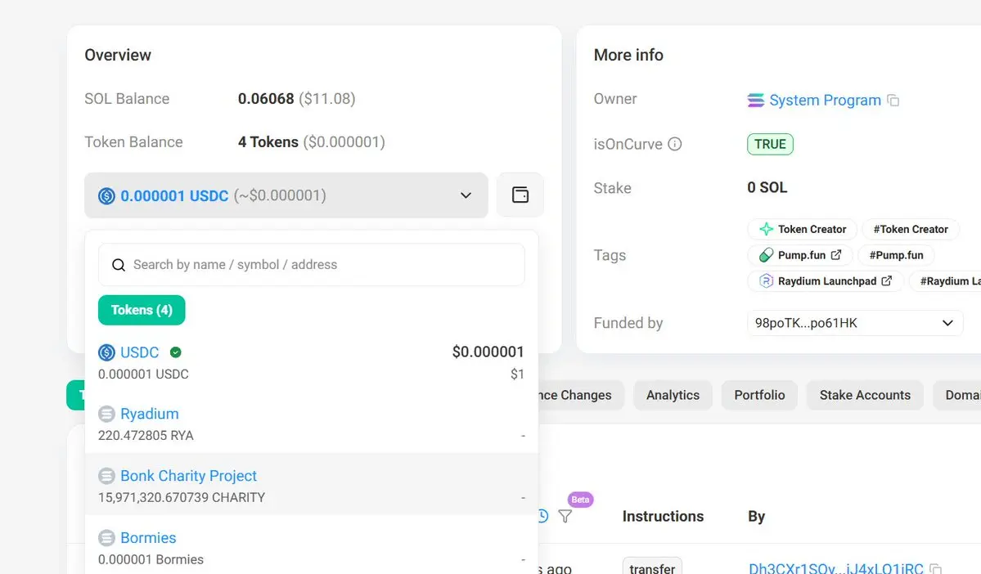Open the Bormies token link

(x=148, y=538)
